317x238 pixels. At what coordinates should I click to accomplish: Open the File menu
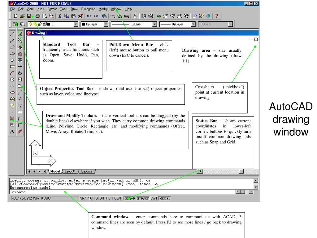[12, 9]
